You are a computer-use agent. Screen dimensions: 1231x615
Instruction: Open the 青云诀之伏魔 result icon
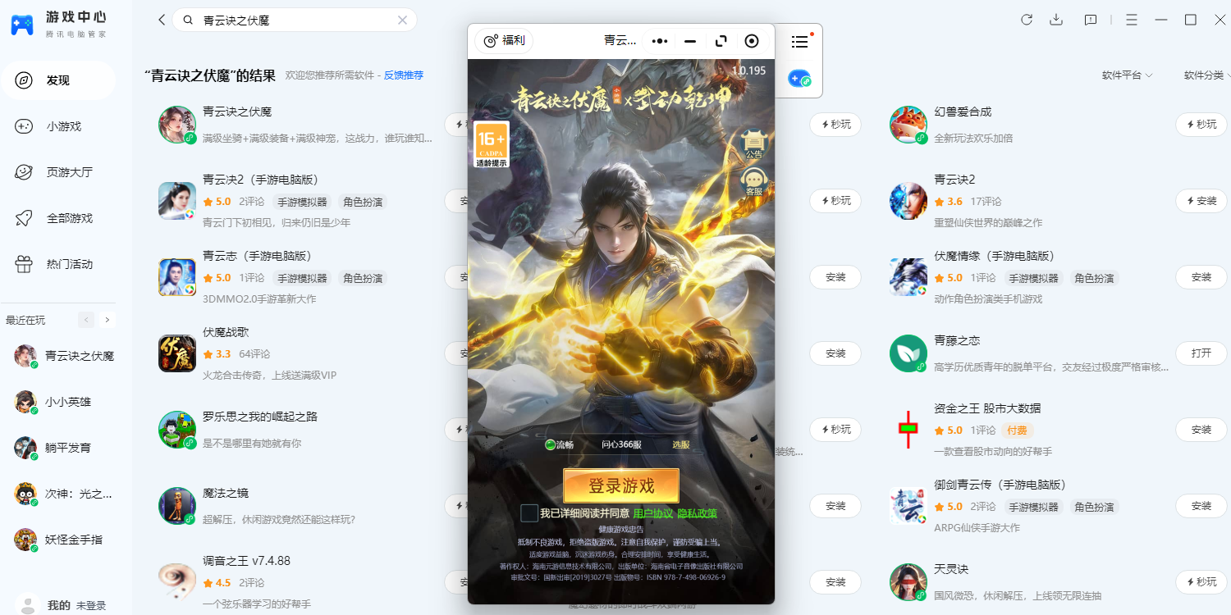coord(177,125)
